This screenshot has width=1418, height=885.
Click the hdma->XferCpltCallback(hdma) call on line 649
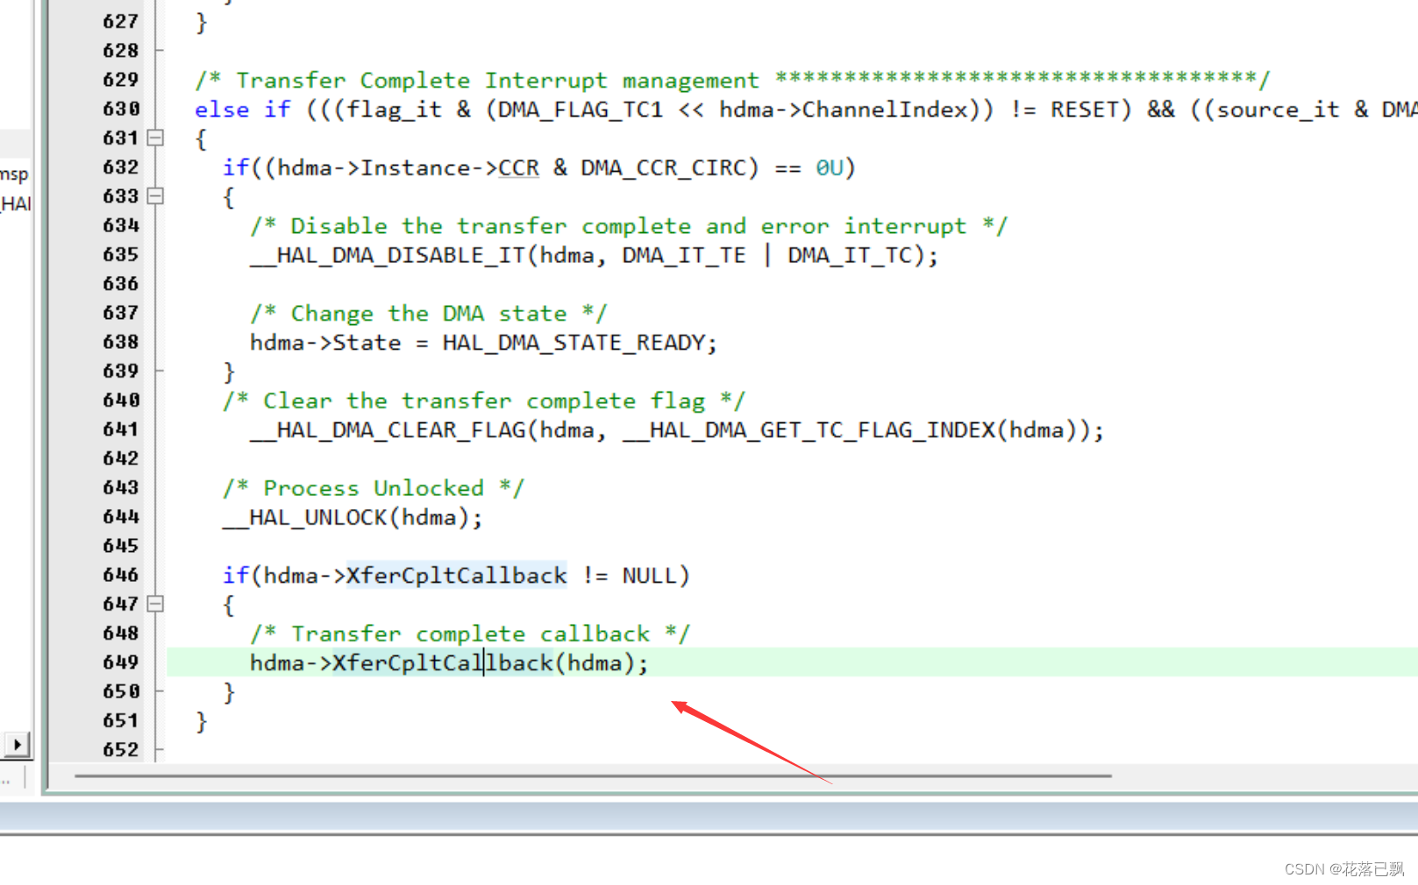coord(448,663)
